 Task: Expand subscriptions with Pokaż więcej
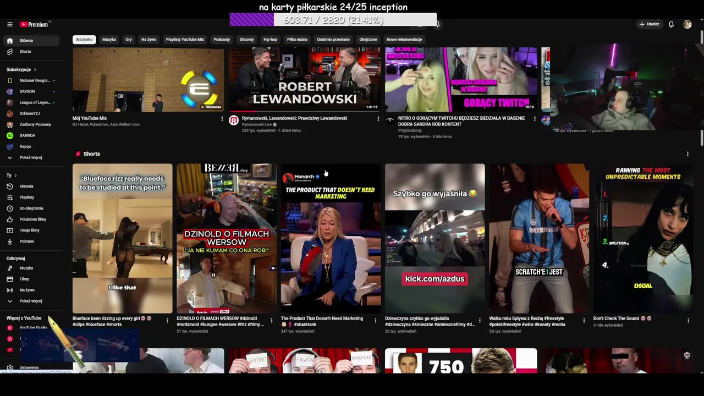point(32,158)
